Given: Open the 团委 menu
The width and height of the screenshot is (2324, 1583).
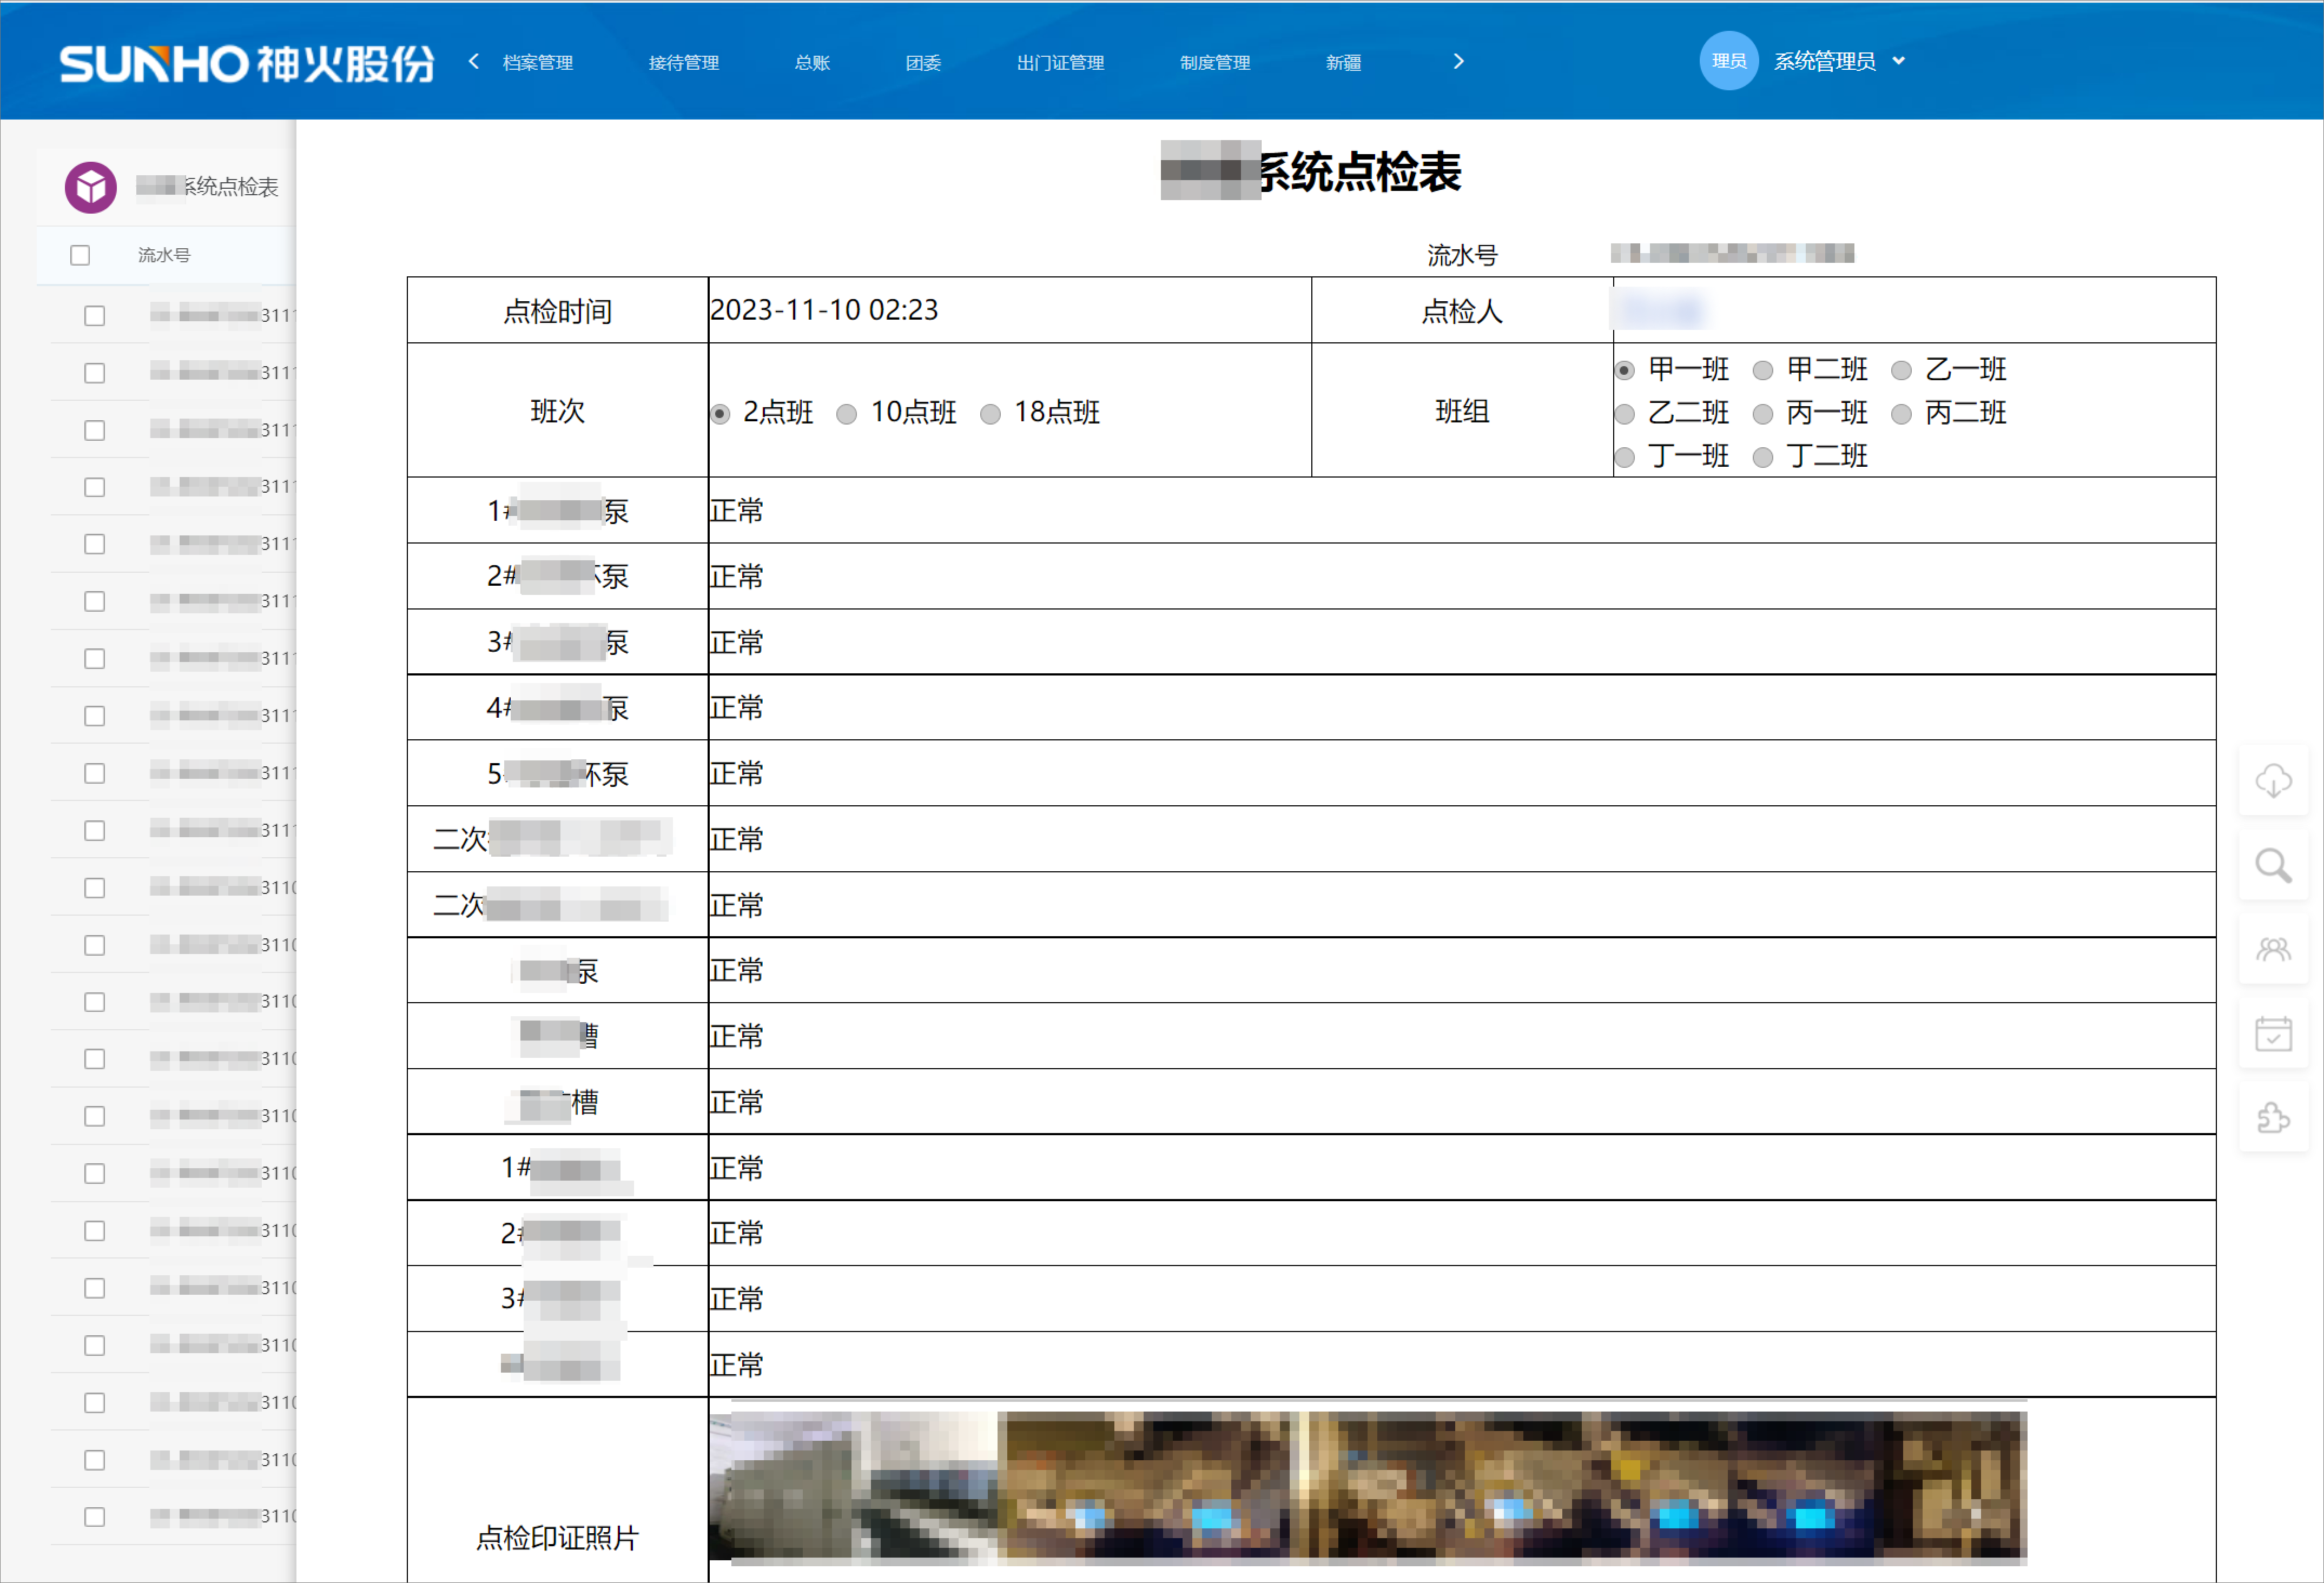Looking at the screenshot, I should 923,62.
